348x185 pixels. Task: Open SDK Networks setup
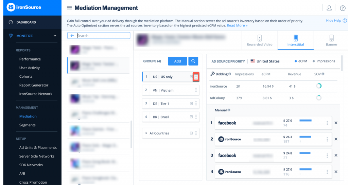coord(31,165)
